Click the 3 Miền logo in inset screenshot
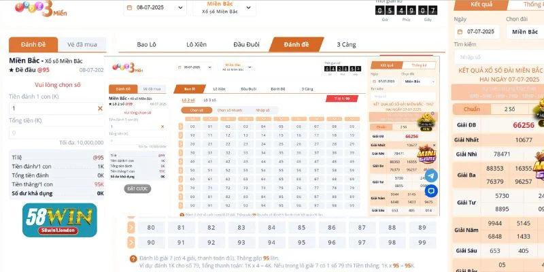The height and width of the screenshot is (272, 544). [127, 67]
